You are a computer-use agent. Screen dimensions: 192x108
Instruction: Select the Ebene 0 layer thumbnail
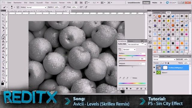pyautogui.click(x=159, y=73)
